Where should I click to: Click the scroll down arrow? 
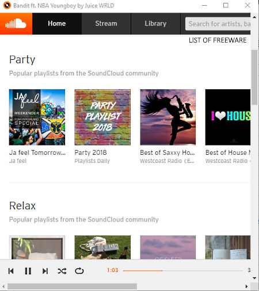(254, 278)
